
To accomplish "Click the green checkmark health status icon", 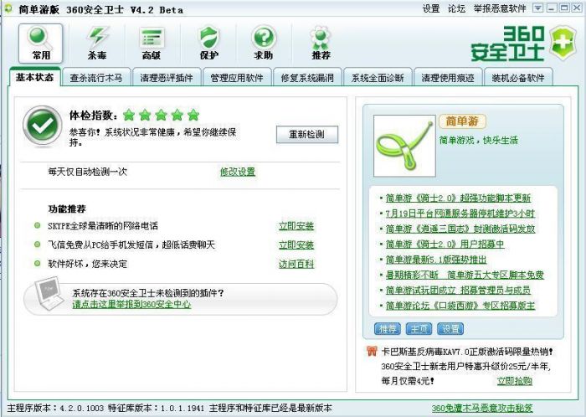I will click(42, 126).
